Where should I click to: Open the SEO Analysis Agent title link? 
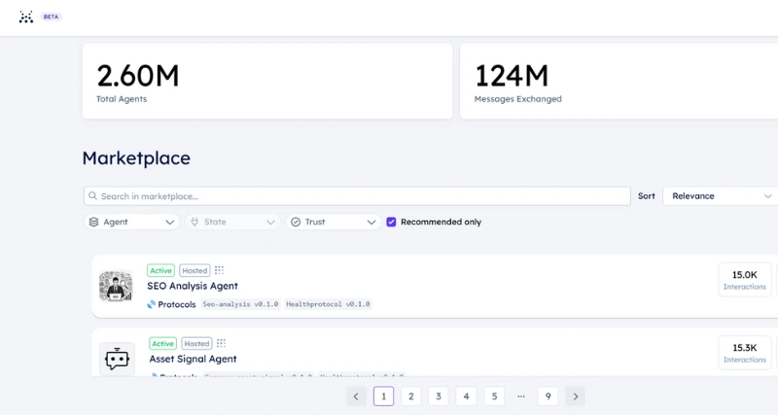click(193, 286)
